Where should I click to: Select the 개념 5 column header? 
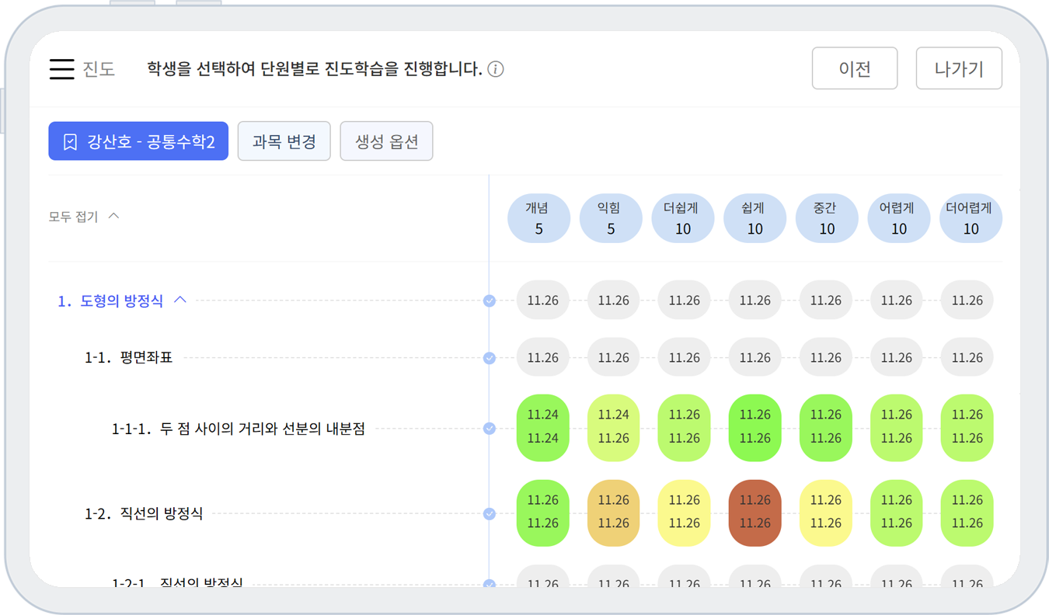[x=538, y=218]
